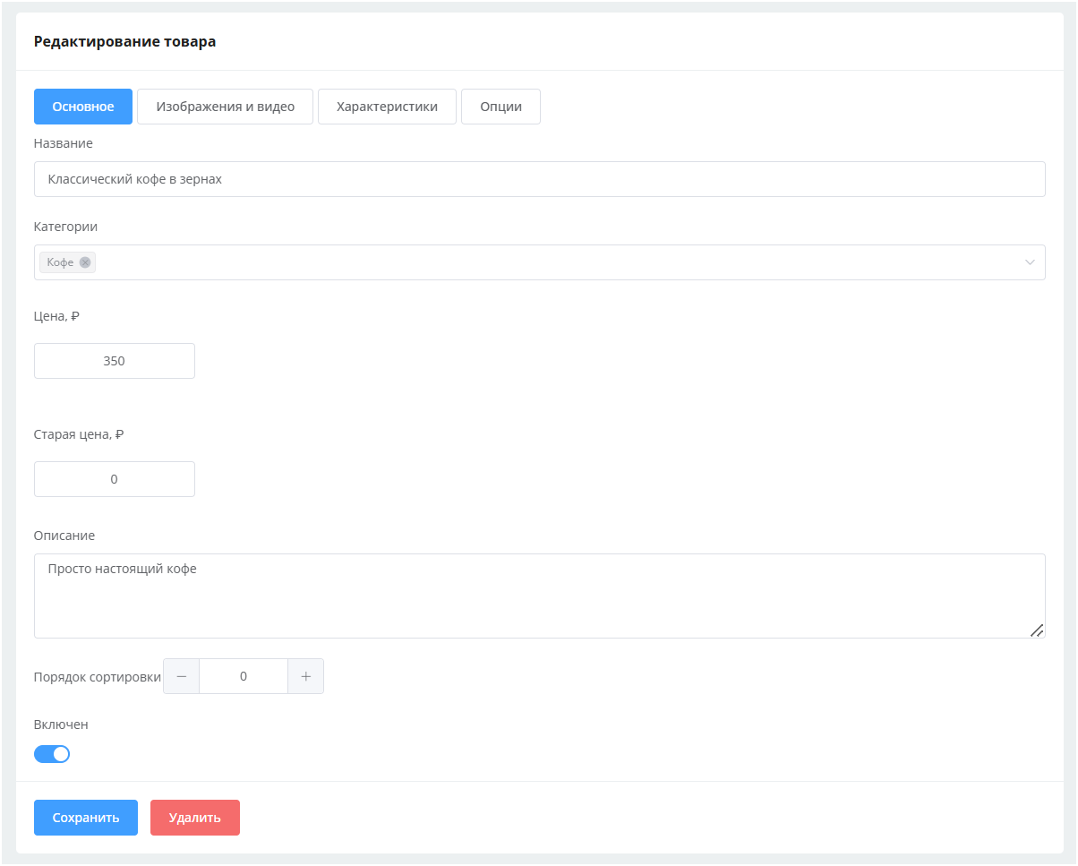Open the Изображения и видео tab

click(x=225, y=107)
